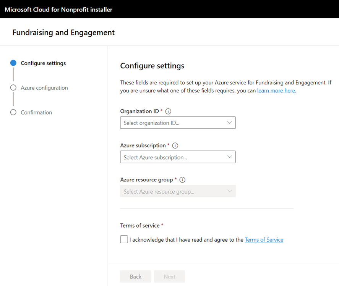Click the info icon beside Azure subscription
The height and width of the screenshot is (286, 339).
175,145
